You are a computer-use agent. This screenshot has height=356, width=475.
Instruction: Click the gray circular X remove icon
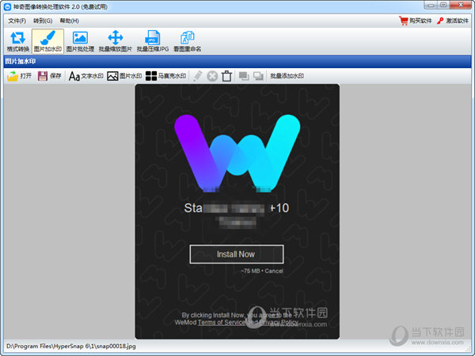(212, 76)
